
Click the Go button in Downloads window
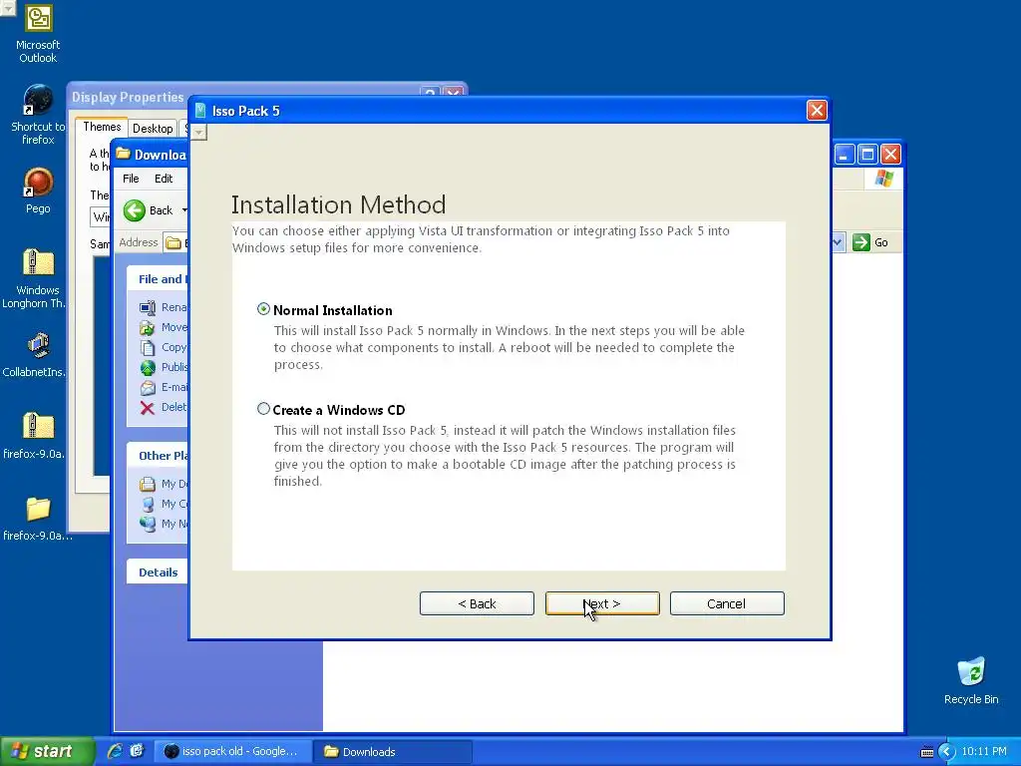click(870, 242)
